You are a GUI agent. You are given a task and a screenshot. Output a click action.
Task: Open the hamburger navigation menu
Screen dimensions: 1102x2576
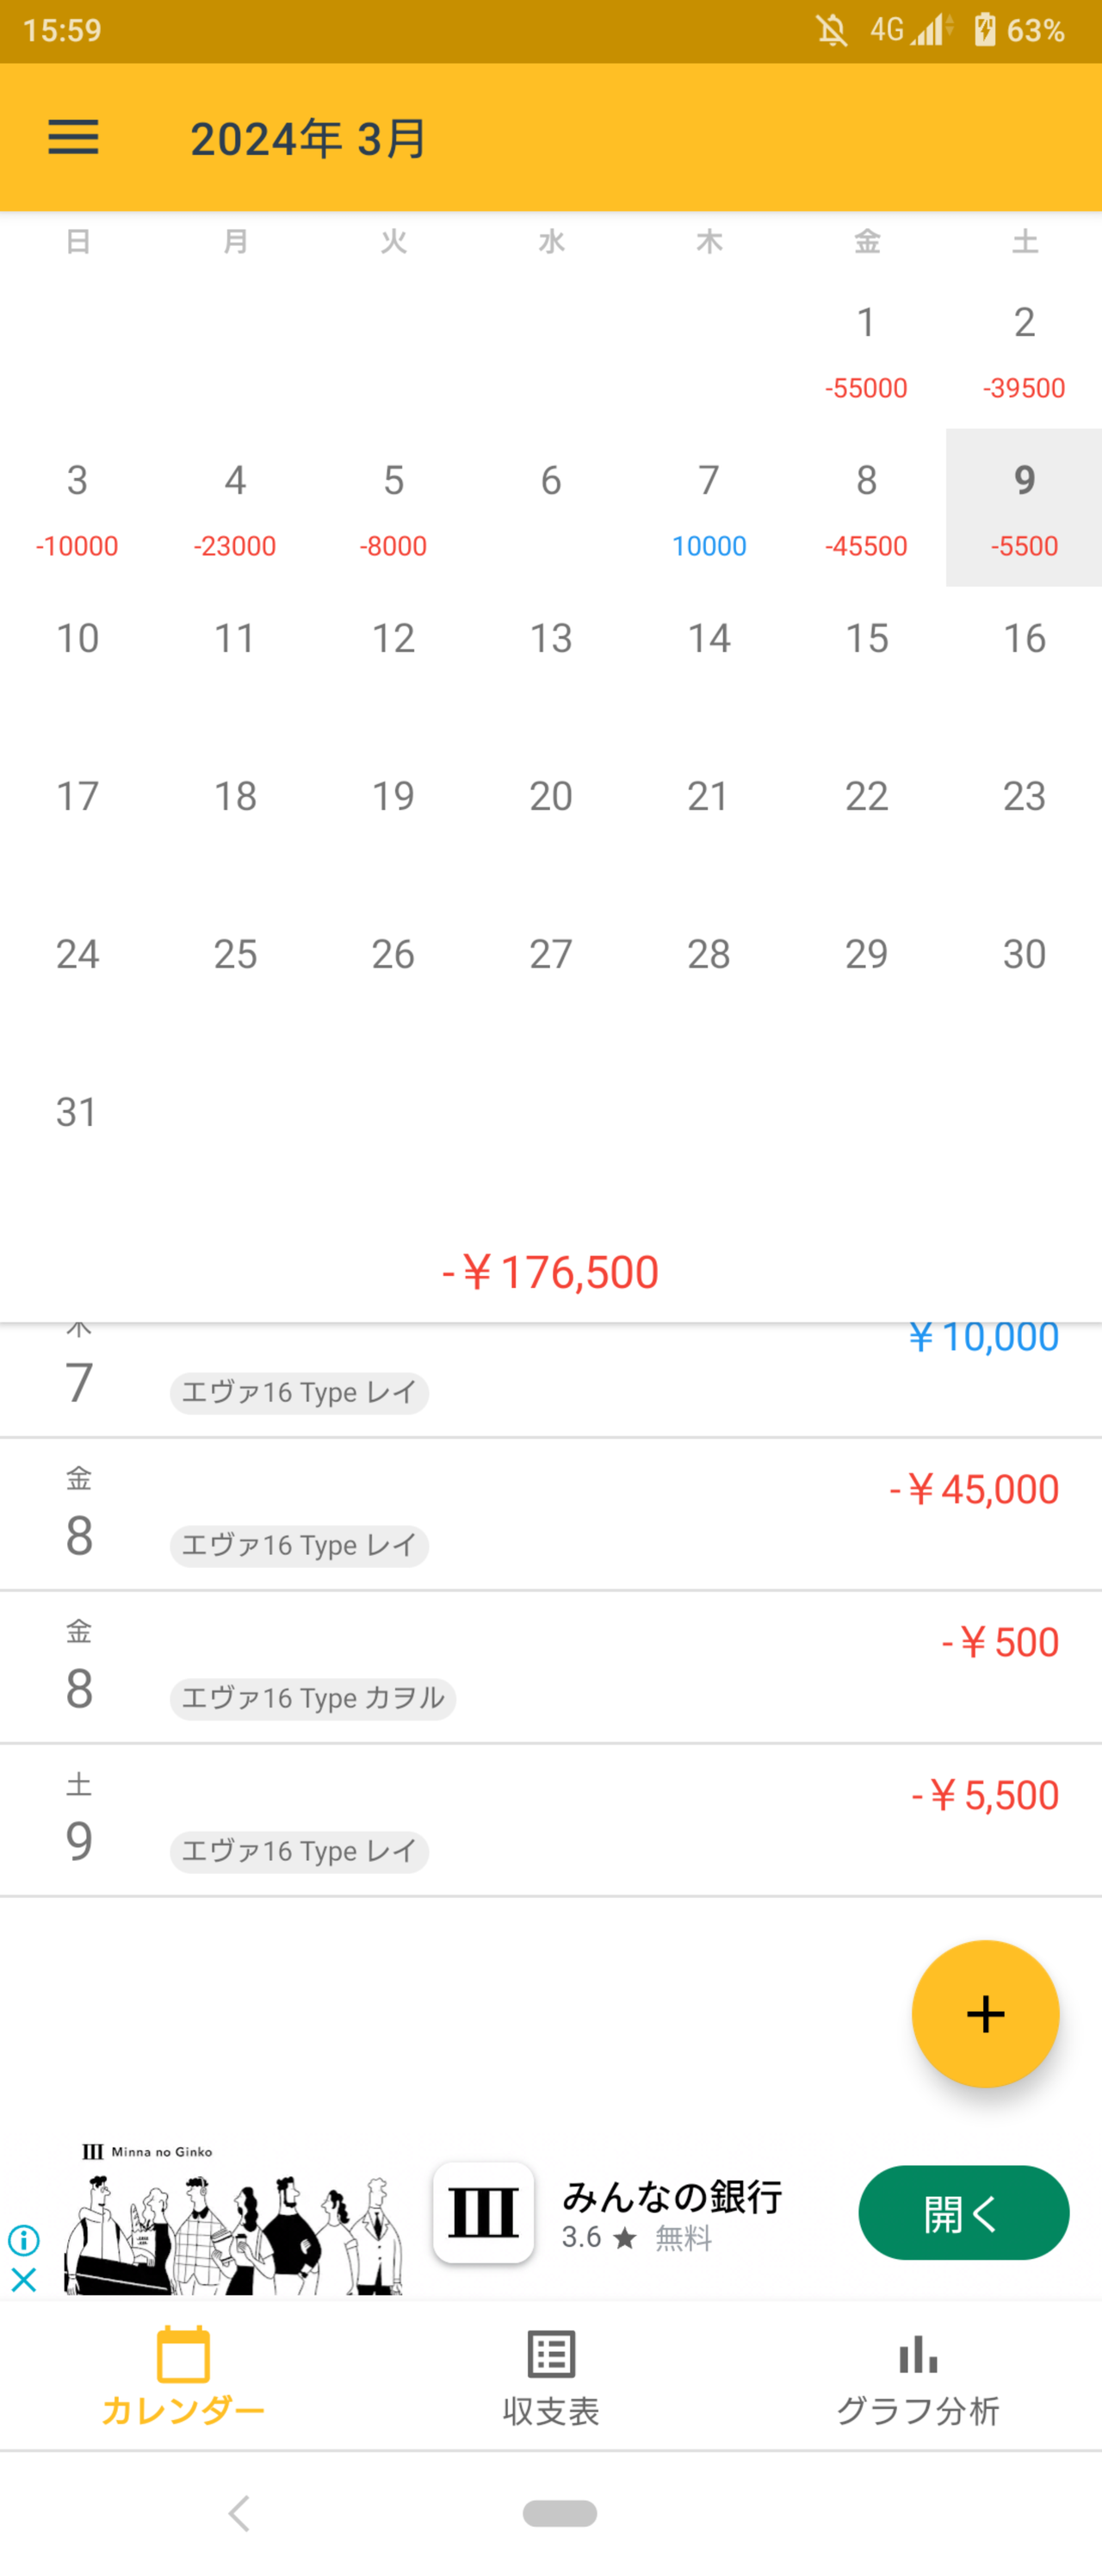[73, 137]
